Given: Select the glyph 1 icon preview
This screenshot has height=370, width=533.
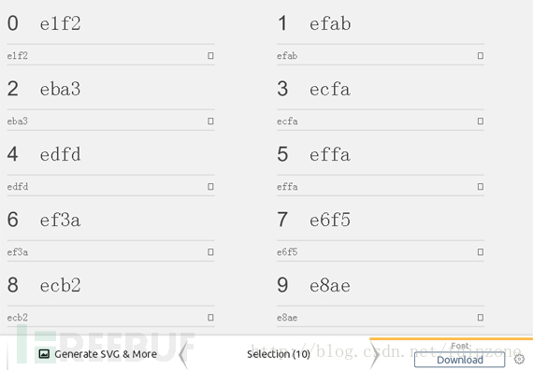Looking at the screenshot, I should pyautogui.click(x=282, y=23).
